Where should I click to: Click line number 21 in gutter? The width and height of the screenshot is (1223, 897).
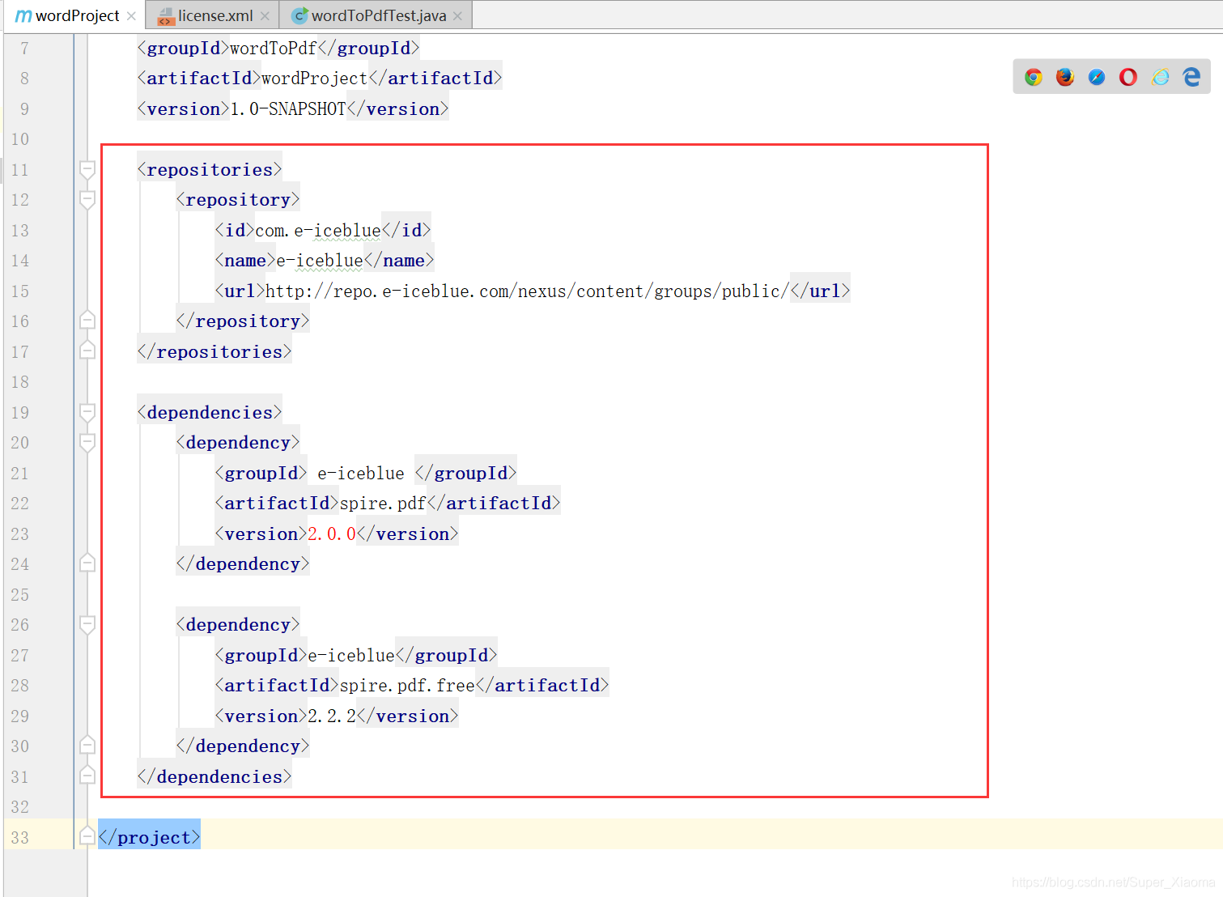point(20,474)
